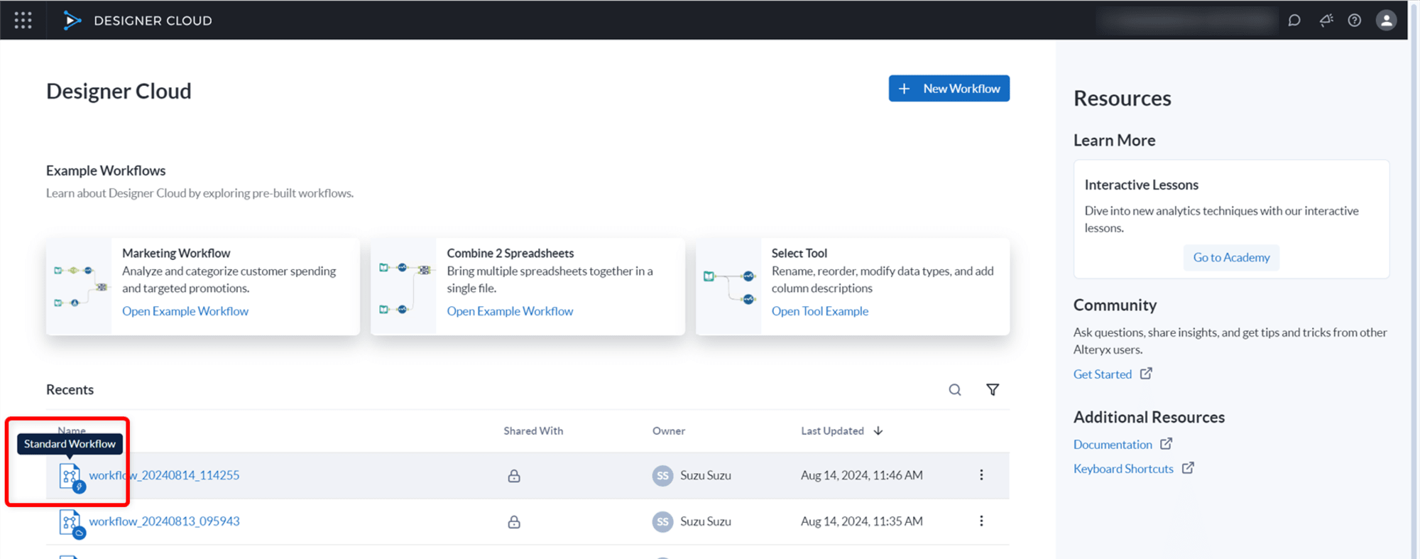Viewport: 1420px width, 559px height.
Task: Click the filter funnel icon in Recents
Action: click(993, 390)
